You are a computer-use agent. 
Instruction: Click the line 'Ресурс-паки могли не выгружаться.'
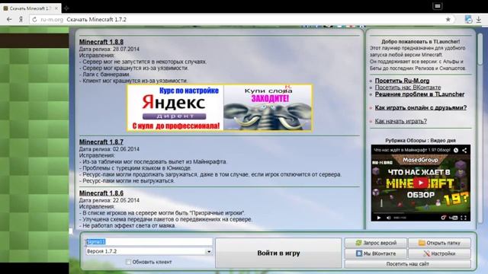pyautogui.click(x=127, y=181)
